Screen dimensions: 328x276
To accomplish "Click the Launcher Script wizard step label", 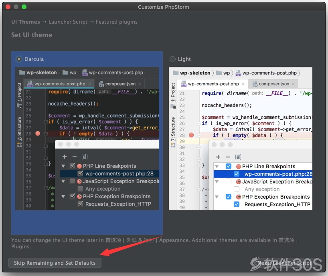I will [68, 22].
